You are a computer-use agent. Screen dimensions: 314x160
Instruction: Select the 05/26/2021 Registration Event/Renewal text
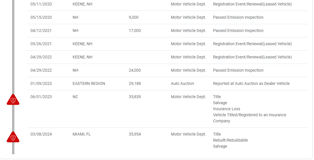coord(252,44)
